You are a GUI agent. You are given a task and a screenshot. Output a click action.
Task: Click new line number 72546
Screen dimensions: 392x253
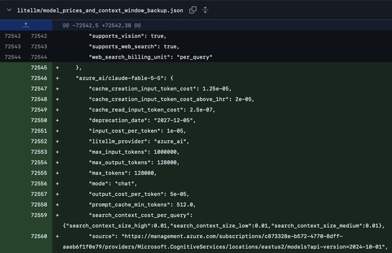(39, 78)
